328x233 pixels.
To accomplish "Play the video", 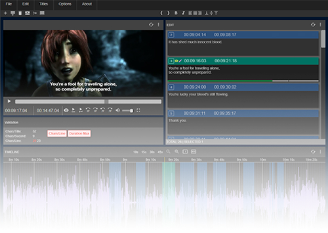I will coord(9,101).
